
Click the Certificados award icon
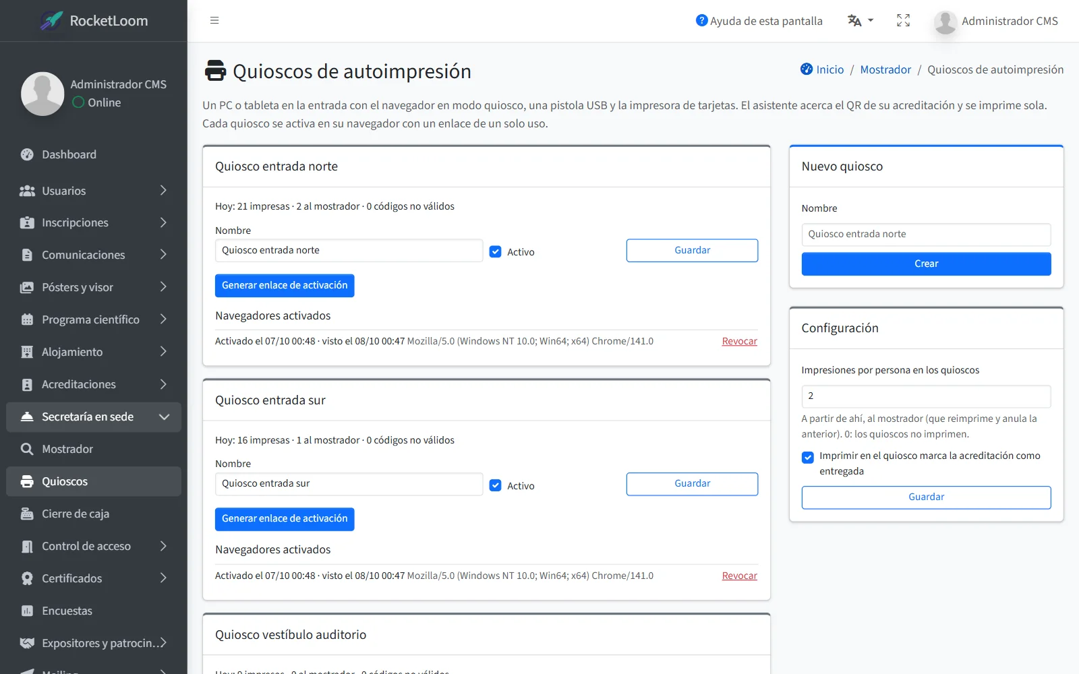tap(27, 578)
